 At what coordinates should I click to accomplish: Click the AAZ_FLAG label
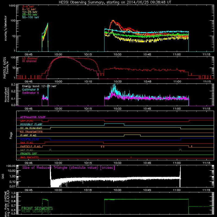click(x=27, y=150)
